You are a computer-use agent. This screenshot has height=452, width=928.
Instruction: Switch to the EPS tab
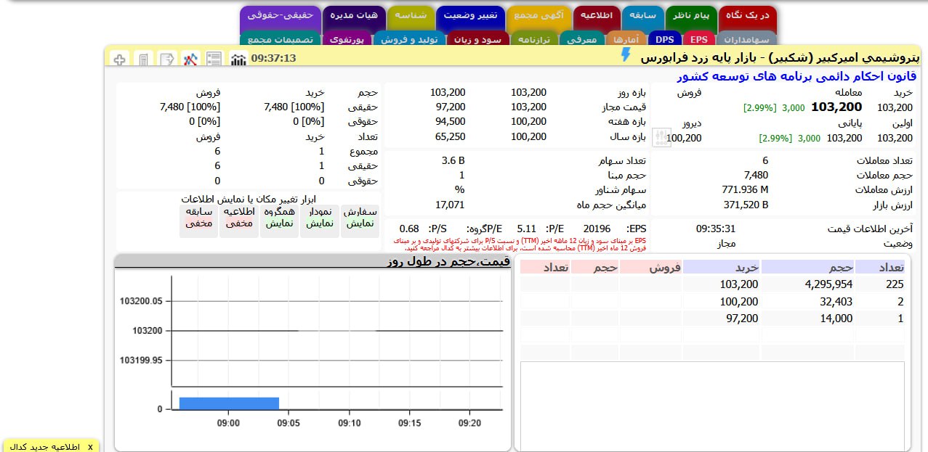tap(698, 39)
